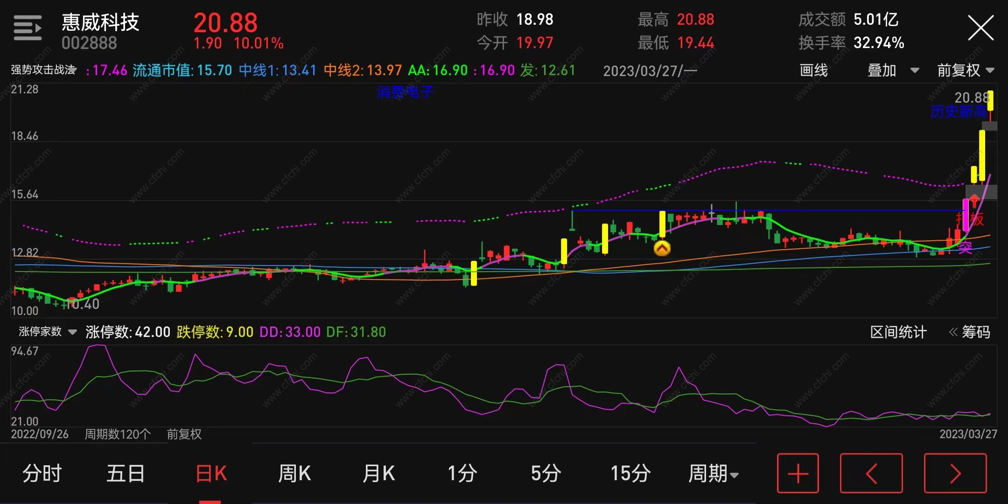Select the 5分 chart tab

(x=546, y=474)
